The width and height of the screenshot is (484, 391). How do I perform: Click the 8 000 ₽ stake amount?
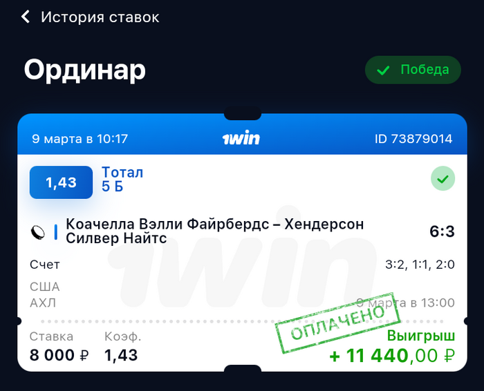(x=59, y=355)
